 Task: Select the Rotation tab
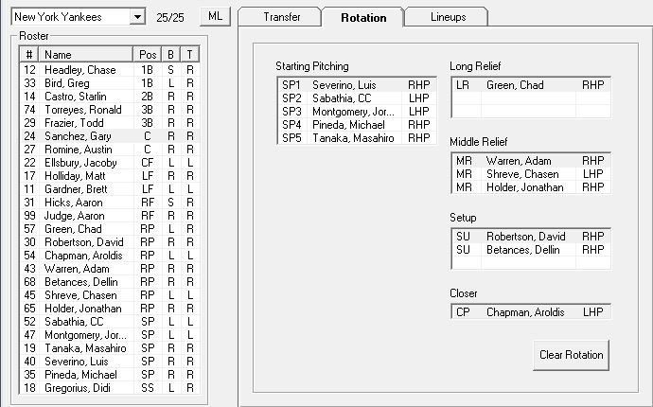coord(363,17)
